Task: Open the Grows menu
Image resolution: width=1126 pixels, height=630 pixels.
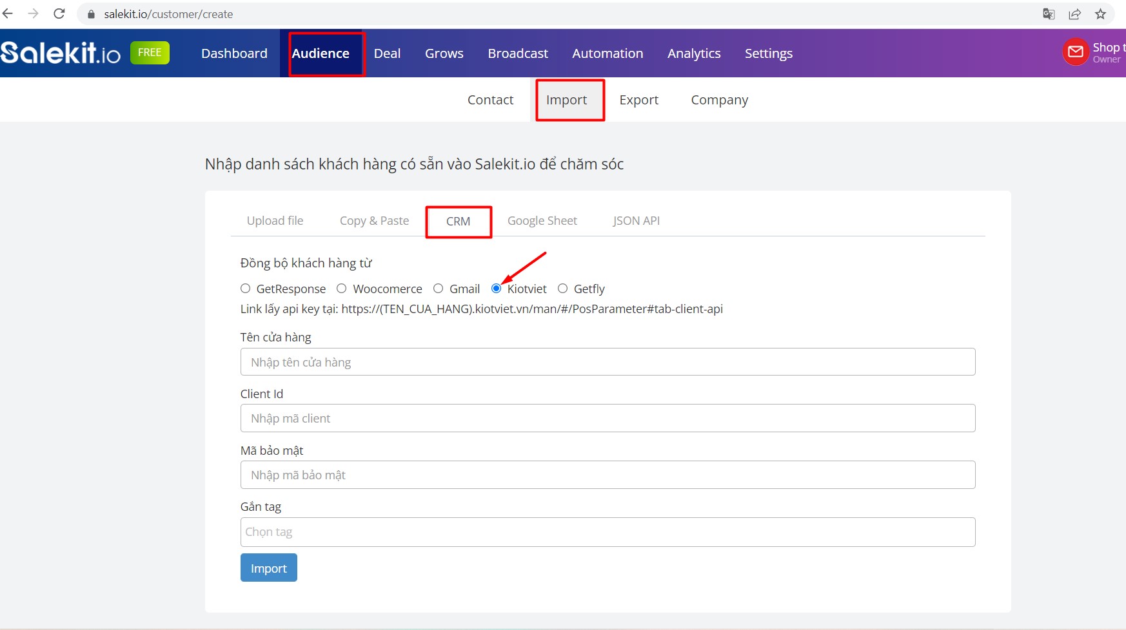Action: (444, 53)
